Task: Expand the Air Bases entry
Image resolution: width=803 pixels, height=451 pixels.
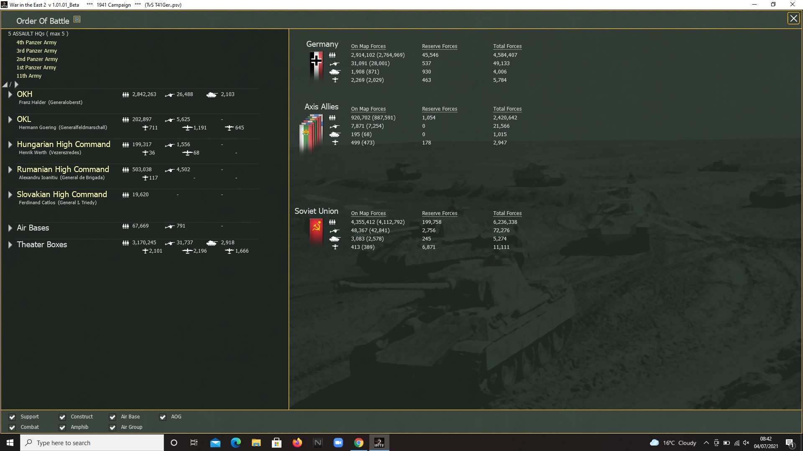Action: 10,228
